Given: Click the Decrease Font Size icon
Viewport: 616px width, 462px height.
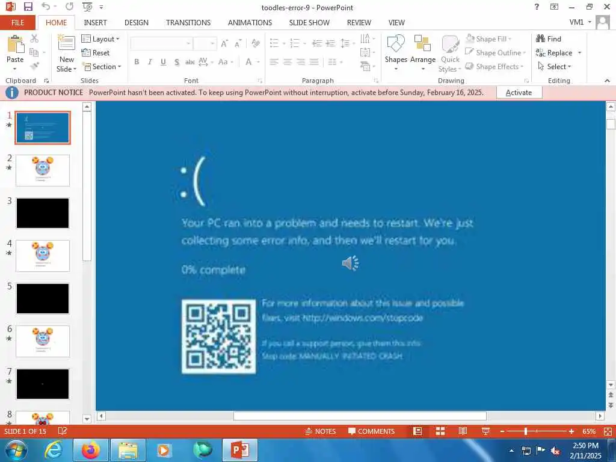Looking at the screenshot, I should click(238, 43).
